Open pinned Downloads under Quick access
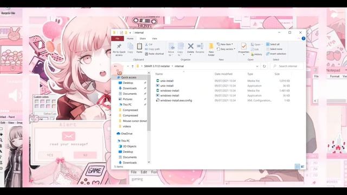 point(130,88)
